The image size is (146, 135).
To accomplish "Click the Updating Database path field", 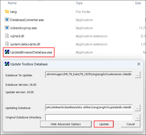I will [x=89, y=108].
